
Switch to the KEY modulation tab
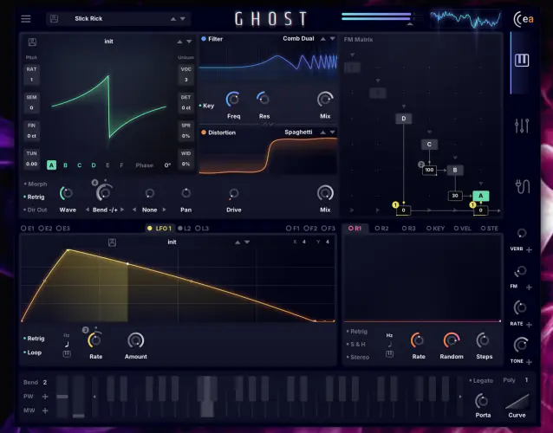pos(436,229)
